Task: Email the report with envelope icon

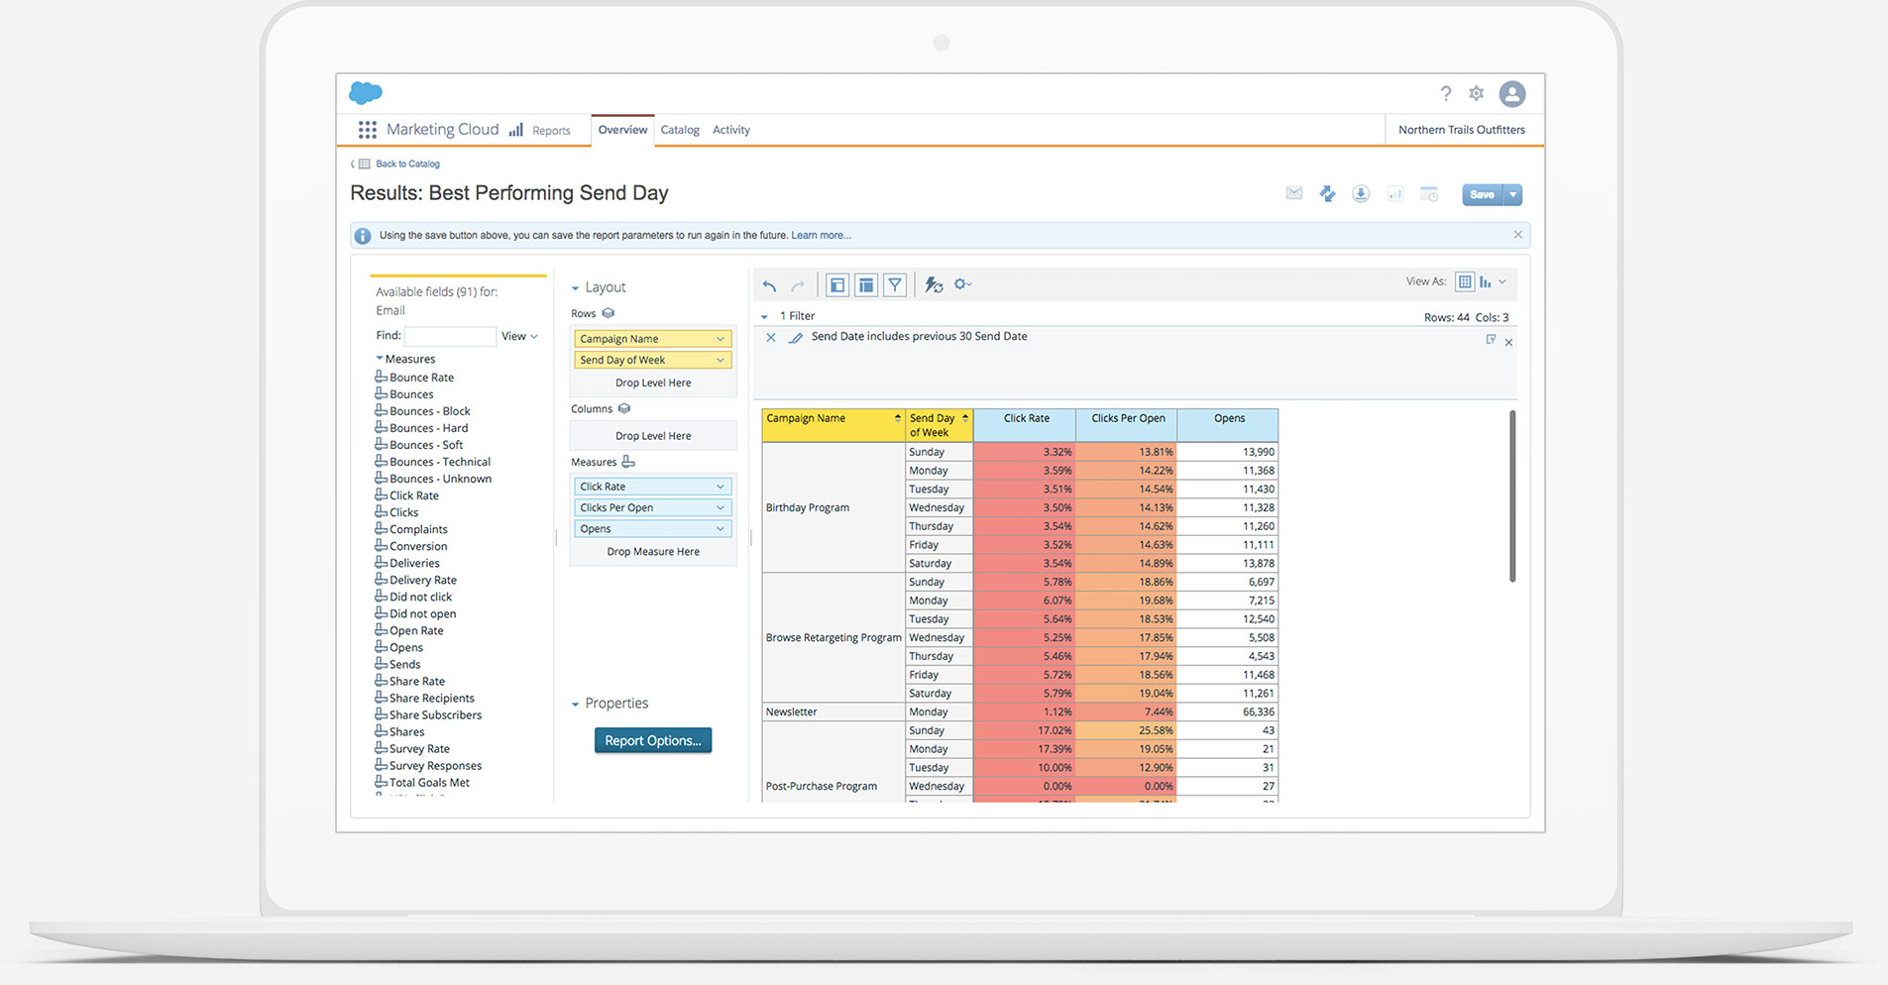Action: click(x=1294, y=193)
